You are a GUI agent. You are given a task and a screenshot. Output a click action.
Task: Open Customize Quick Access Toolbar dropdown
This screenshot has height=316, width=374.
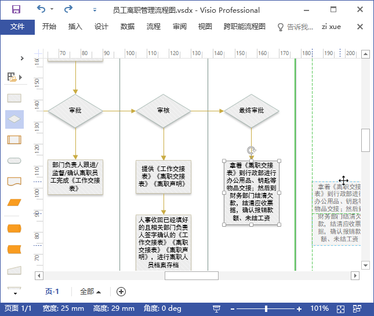click(95, 10)
